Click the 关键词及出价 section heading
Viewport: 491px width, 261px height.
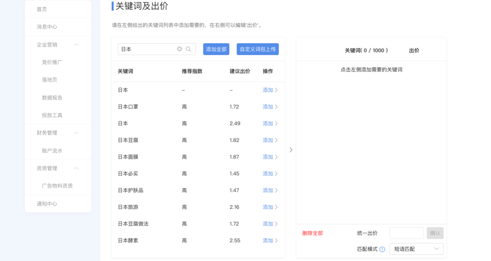click(x=142, y=6)
